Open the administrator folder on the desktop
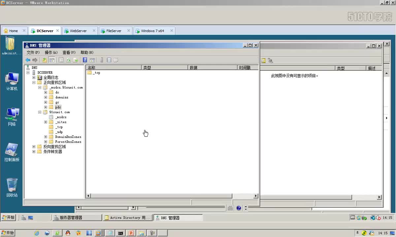396x237 pixels. point(11,46)
